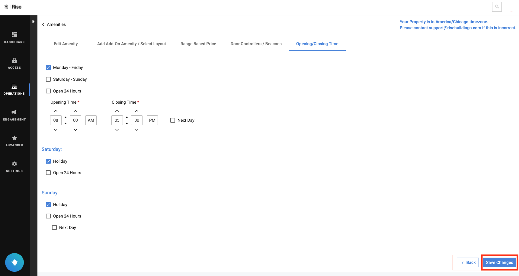The height and width of the screenshot is (276, 519).
Task: Increase the closing time minutes
Action: point(137,111)
